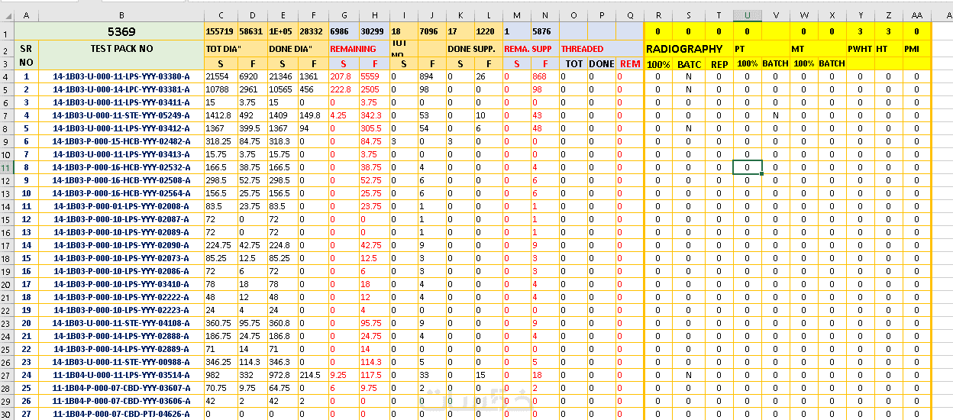953x420 pixels.
Task: Select column header G
Action: click(344, 15)
